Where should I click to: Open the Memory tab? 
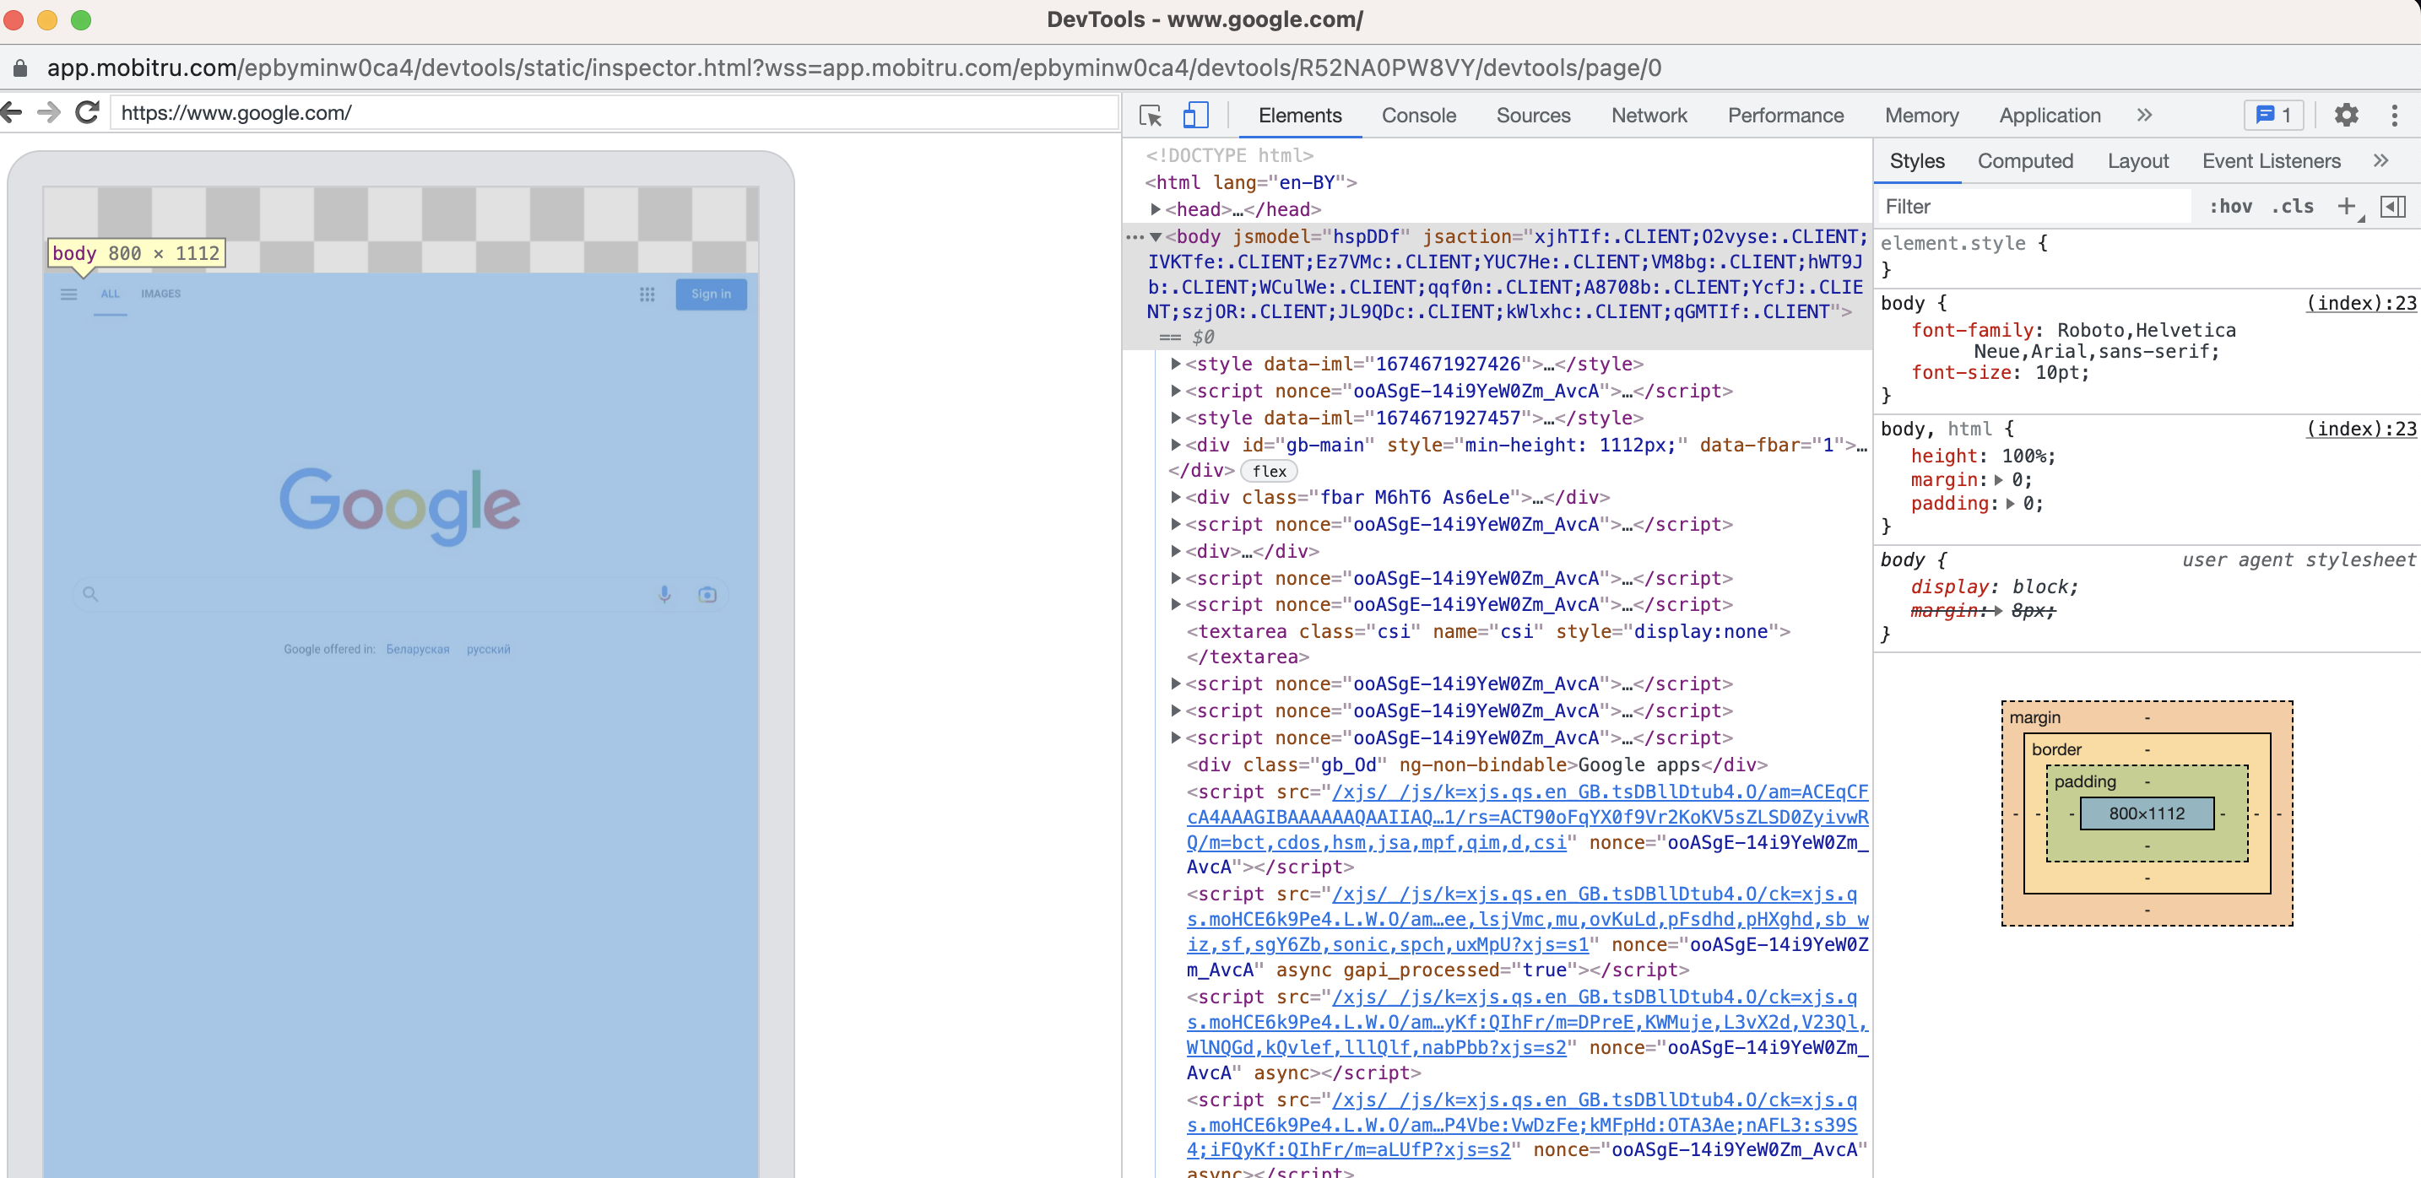[x=1921, y=115]
